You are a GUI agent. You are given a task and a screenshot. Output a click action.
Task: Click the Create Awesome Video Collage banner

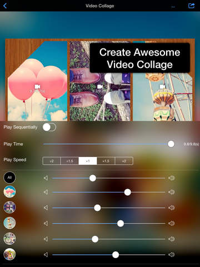tap(140, 58)
